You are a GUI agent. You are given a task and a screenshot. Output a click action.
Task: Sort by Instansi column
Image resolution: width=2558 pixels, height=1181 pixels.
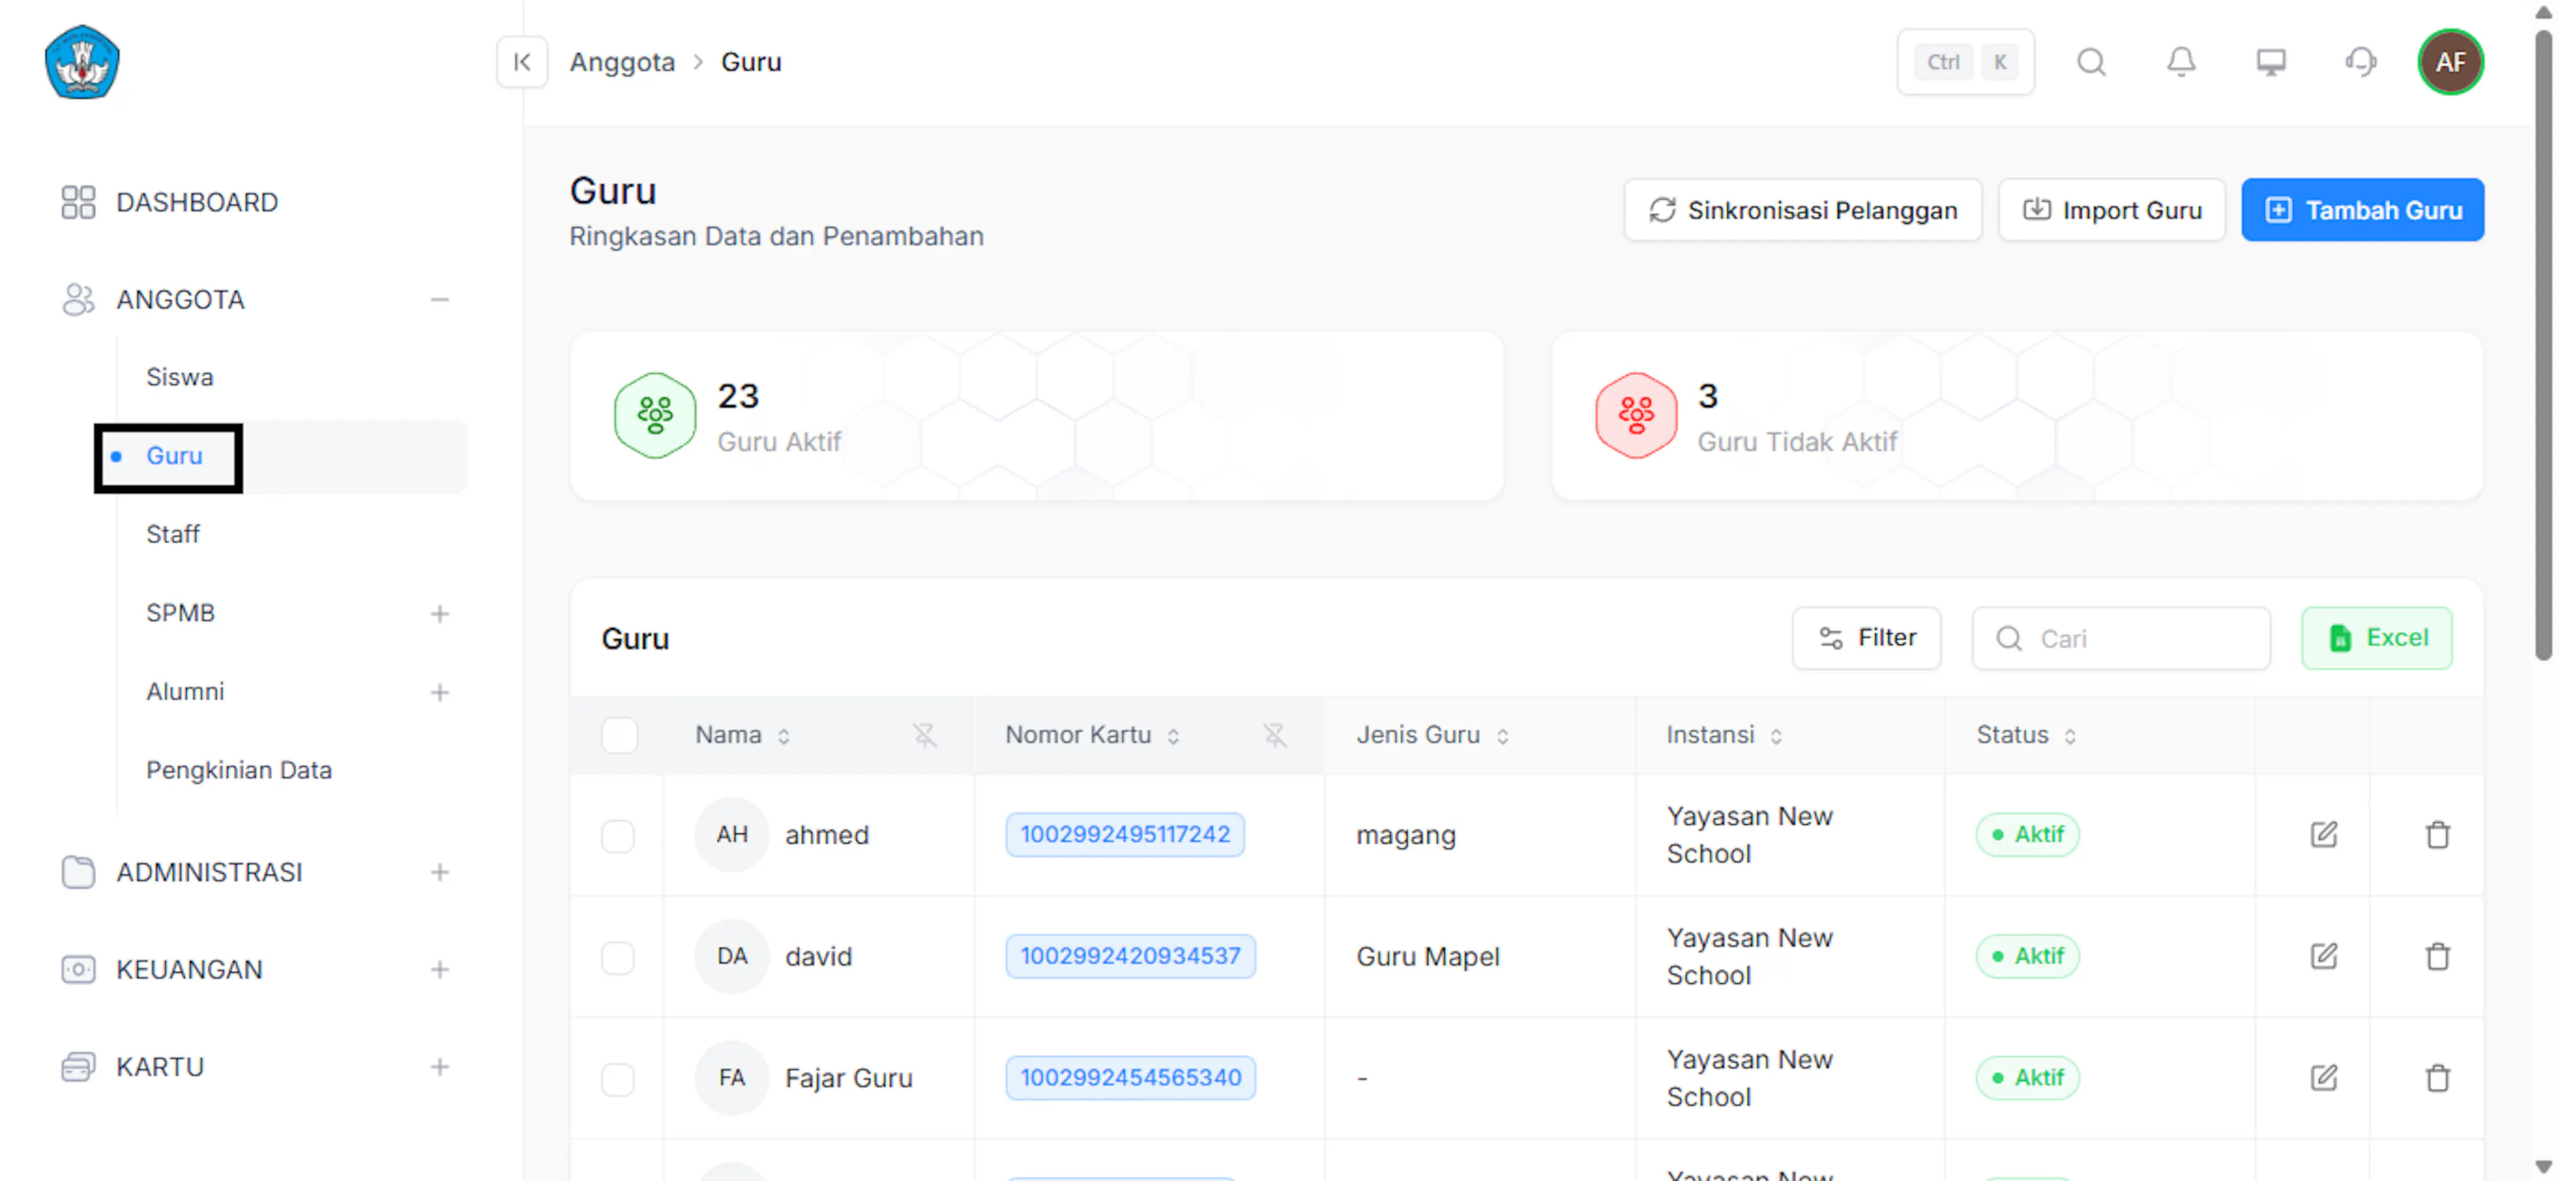(x=1775, y=736)
